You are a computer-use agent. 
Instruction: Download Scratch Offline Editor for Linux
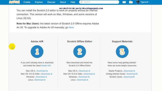point(83,80)
